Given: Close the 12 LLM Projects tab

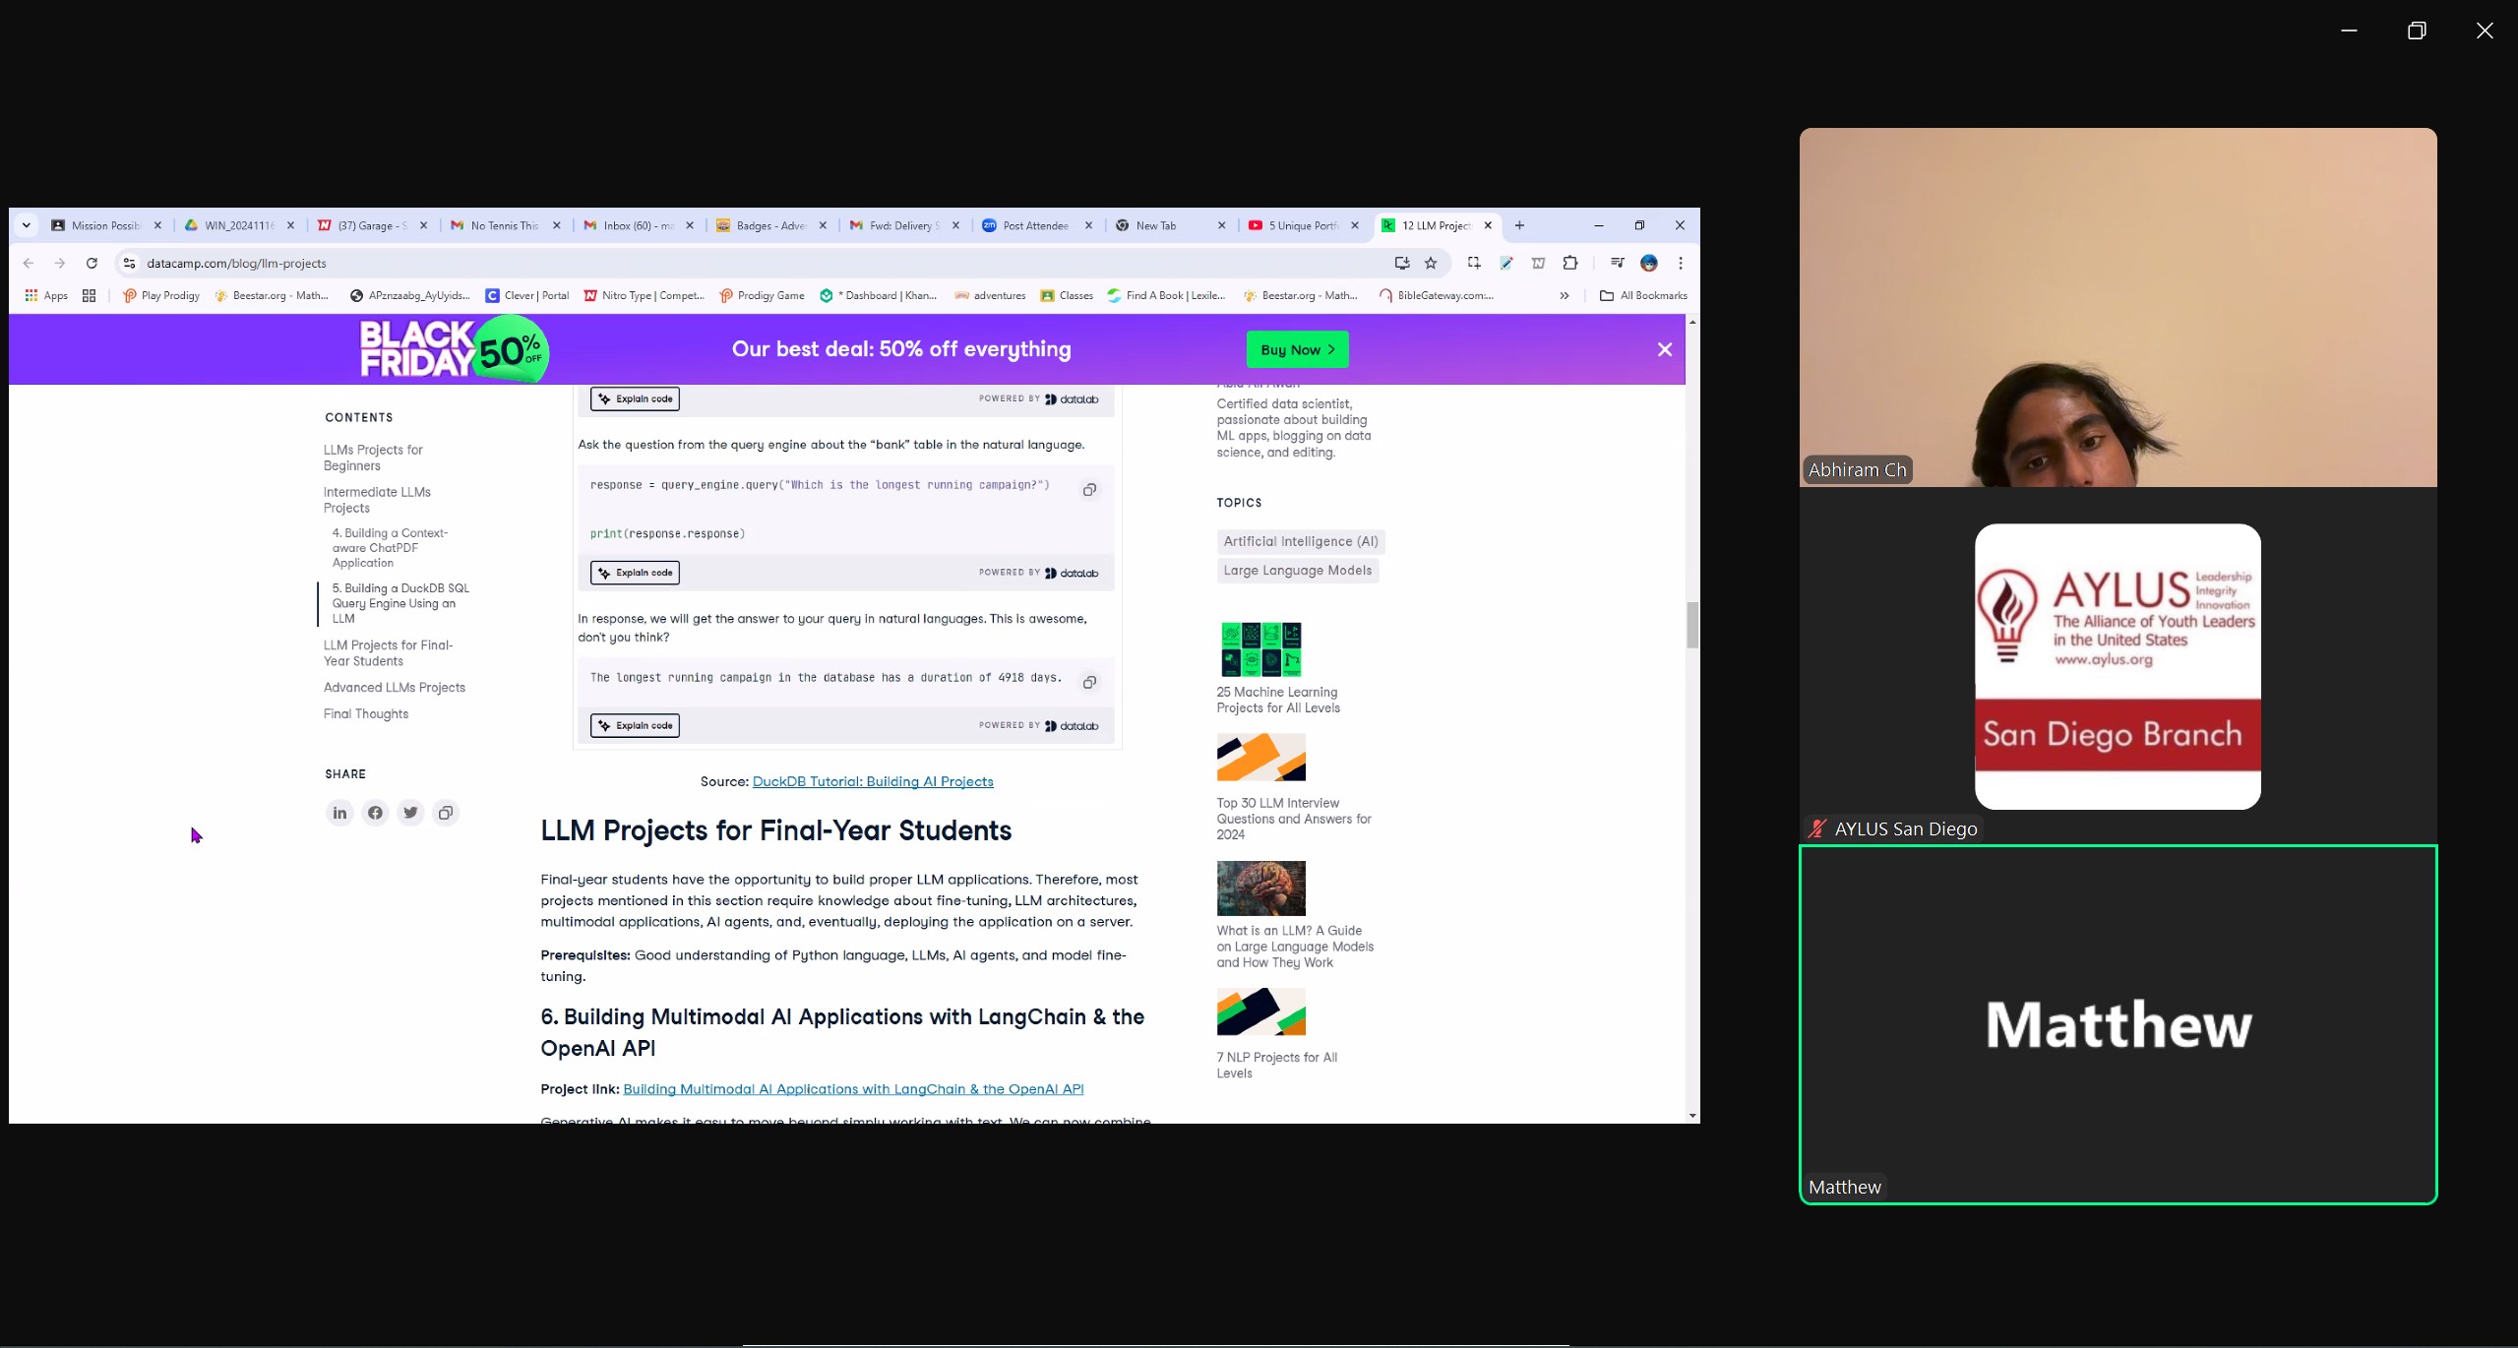Looking at the screenshot, I should pyautogui.click(x=1488, y=225).
